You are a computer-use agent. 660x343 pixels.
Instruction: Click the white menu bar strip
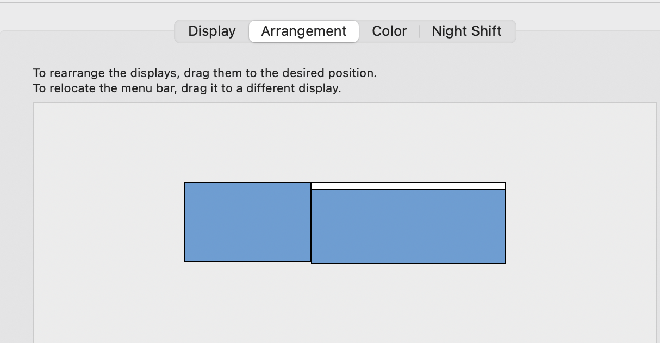coord(408,186)
